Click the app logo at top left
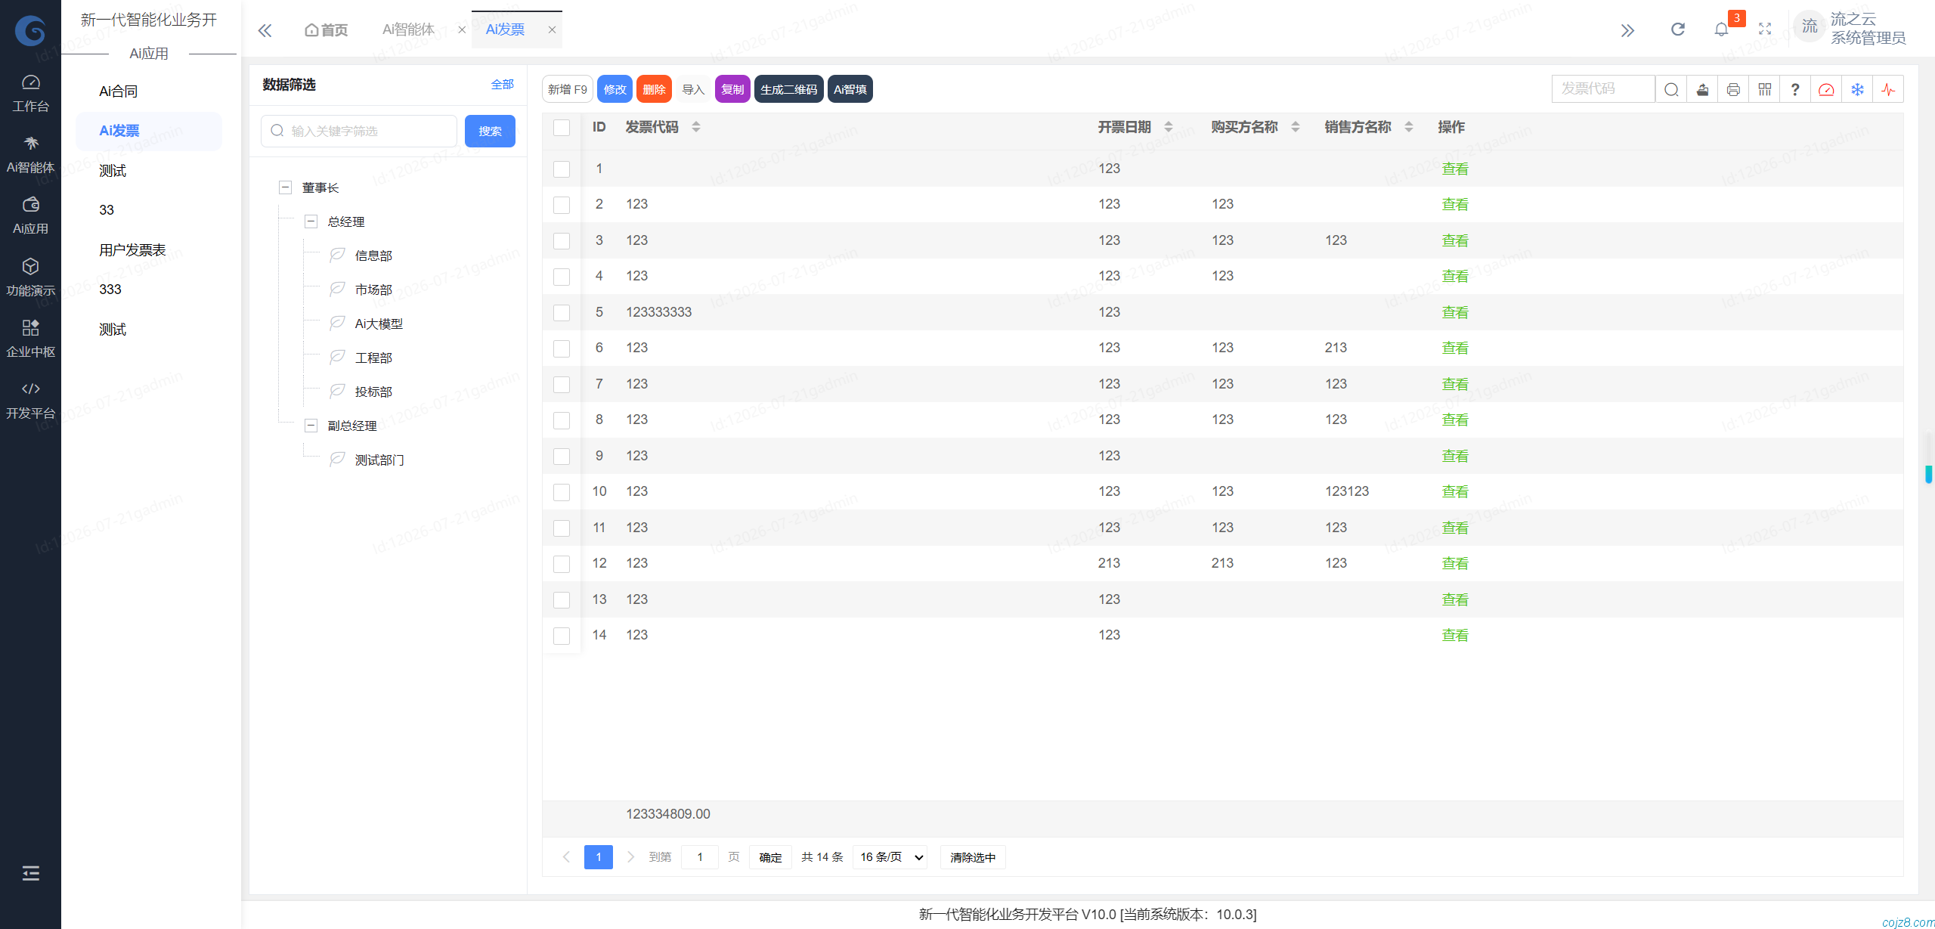 tap(30, 30)
